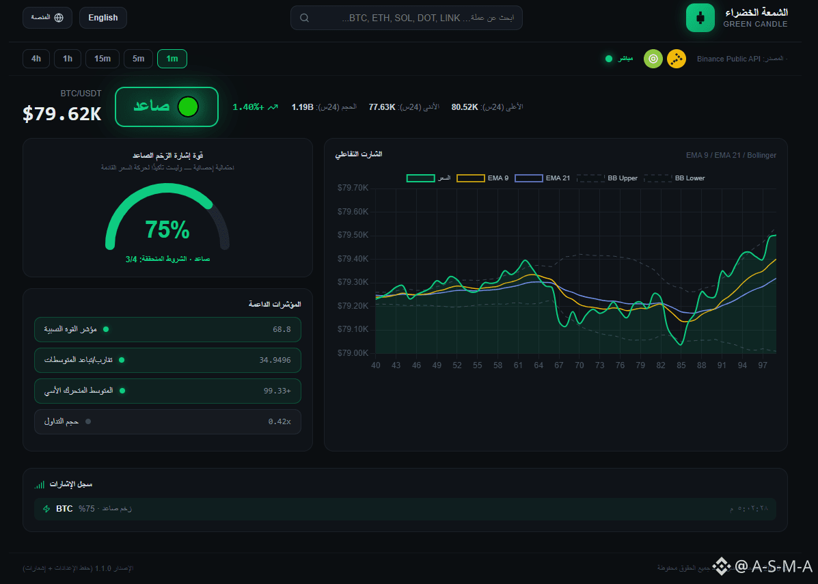Click the EMA indicator row 99.33+
Screen dimensions: 818x584
(167, 391)
